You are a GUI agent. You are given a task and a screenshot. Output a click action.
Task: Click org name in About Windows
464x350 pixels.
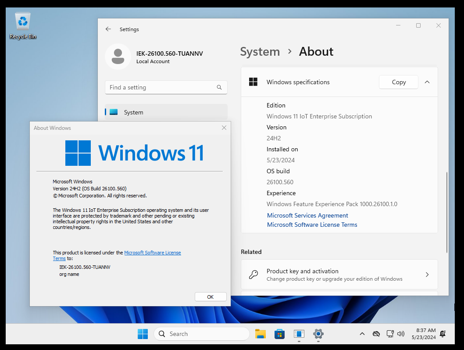(69, 274)
